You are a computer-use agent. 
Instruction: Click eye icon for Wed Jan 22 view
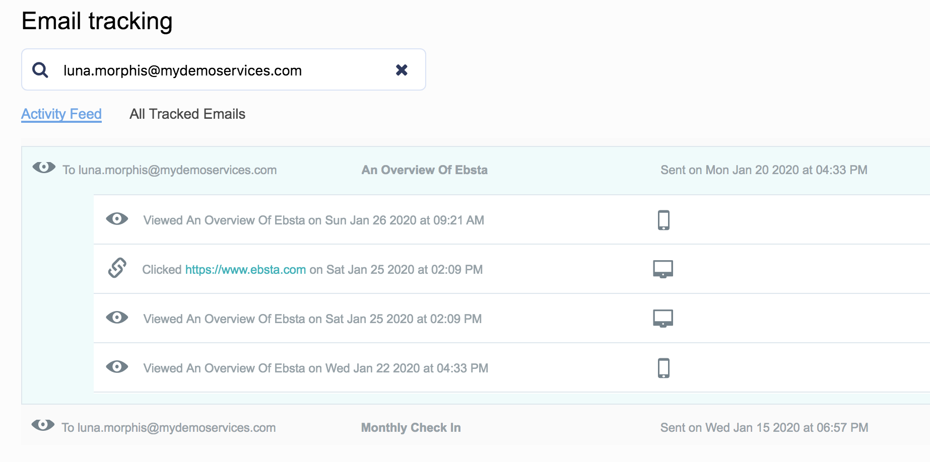coord(117,367)
